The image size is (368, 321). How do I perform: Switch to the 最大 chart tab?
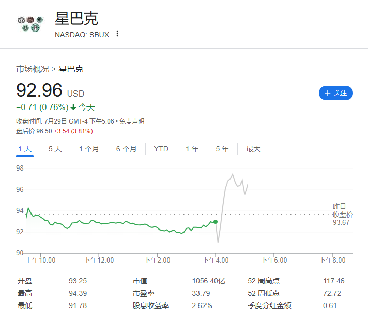(x=253, y=149)
